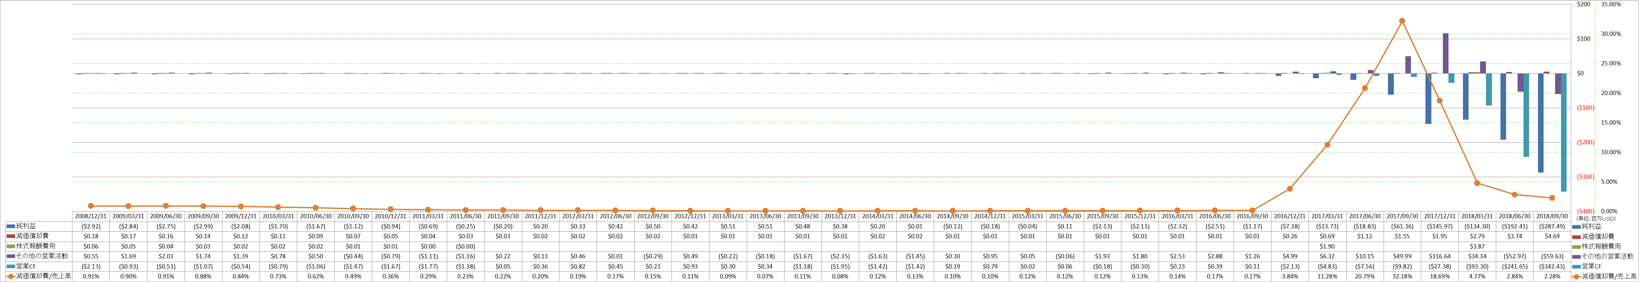Click the $49.99 other operating activities cell
The height and width of the screenshot is (282, 1639).
(x=1402, y=257)
